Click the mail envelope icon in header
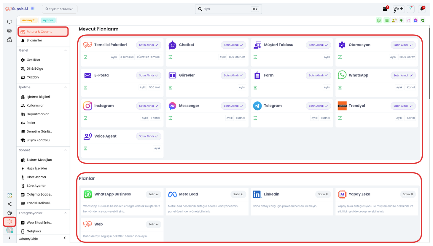 click(385, 9)
